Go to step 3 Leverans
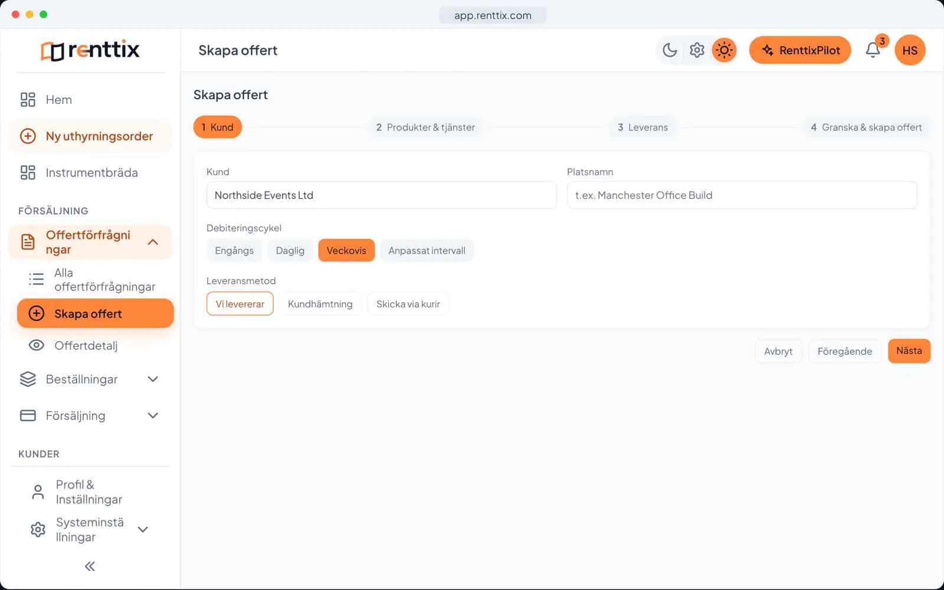Viewport: 944px width, 590px height. [643, 127]
